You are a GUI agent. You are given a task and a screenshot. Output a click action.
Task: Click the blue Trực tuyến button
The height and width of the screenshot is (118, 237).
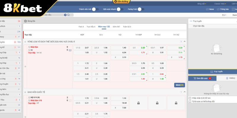pyautogui.click(x=212, y=71)
